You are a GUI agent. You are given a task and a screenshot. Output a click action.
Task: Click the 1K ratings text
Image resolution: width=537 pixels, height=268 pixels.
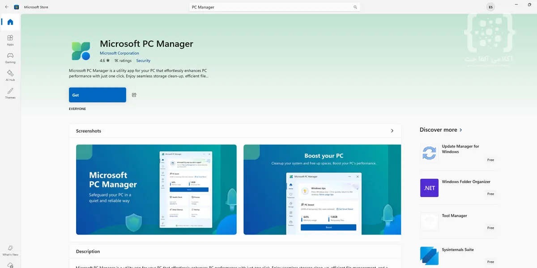coord(123,60)
